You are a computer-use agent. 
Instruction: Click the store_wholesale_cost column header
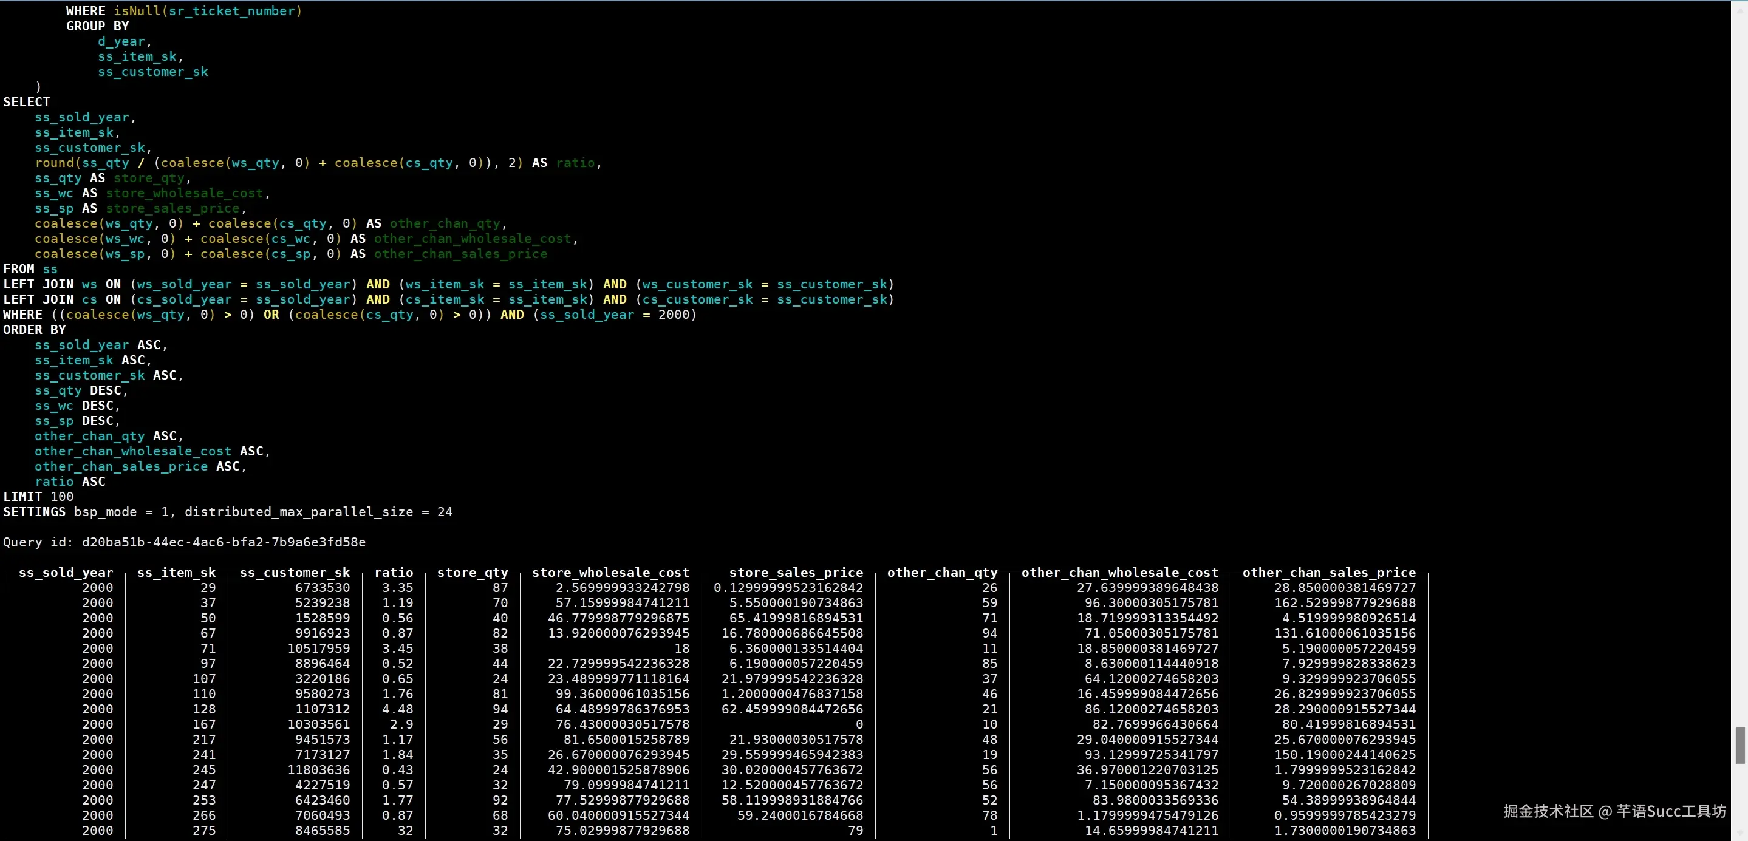coord(610,573)
